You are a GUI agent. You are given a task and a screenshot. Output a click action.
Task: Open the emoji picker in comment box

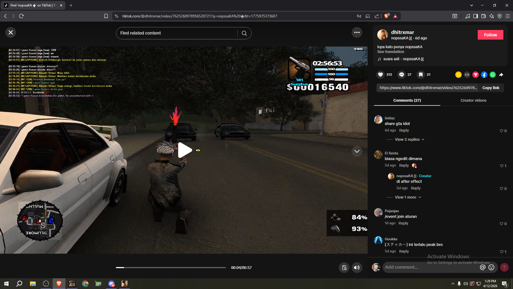click(491, 267)
